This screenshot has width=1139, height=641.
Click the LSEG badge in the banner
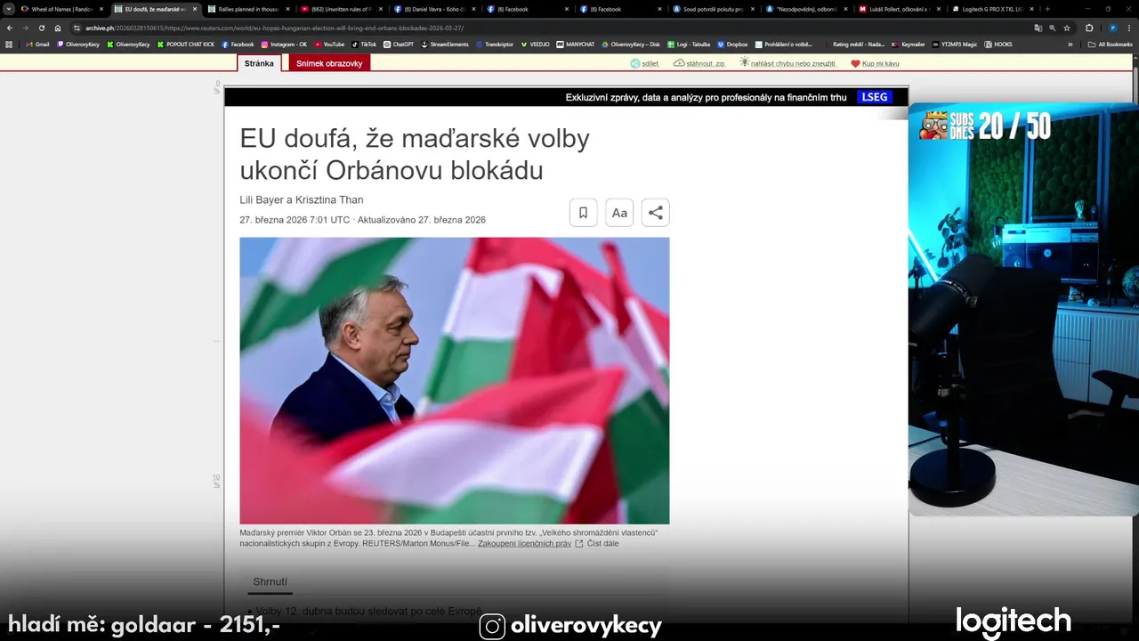(x=875, y=97)
